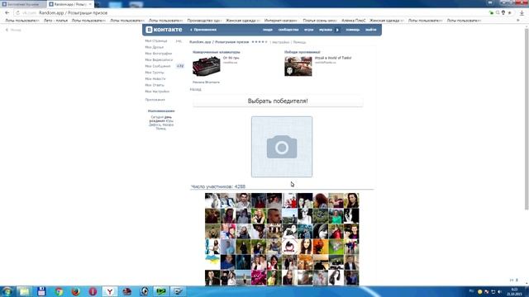
Task: Open the app 'Помощь' link near rating stars
Action: tap(299, 42)
